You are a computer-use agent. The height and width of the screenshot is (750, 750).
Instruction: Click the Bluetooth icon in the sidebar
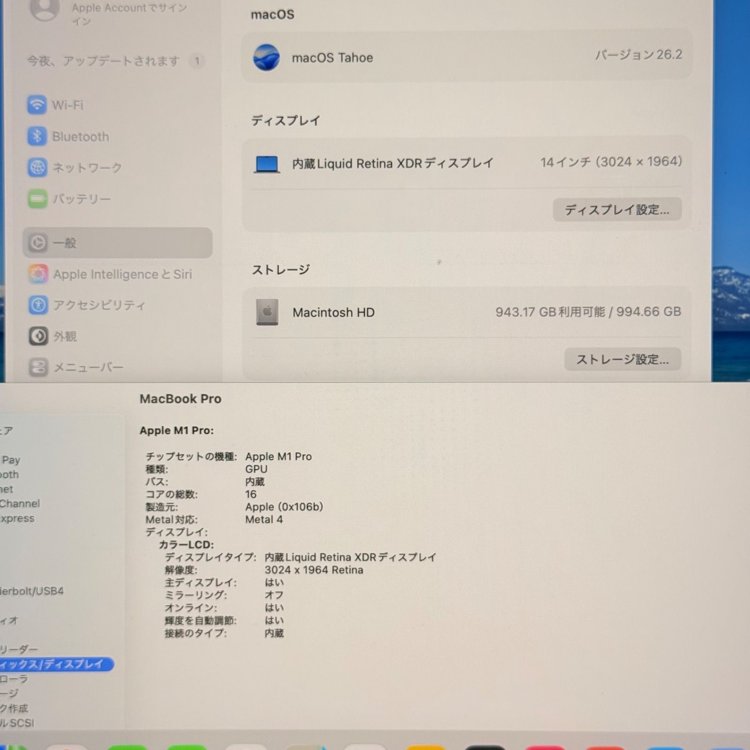[x=37, y=136]
